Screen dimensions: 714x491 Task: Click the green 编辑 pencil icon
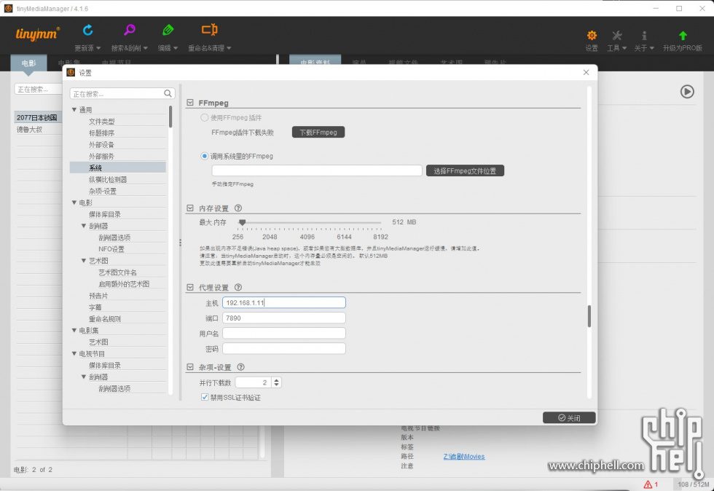click(168, 30)
